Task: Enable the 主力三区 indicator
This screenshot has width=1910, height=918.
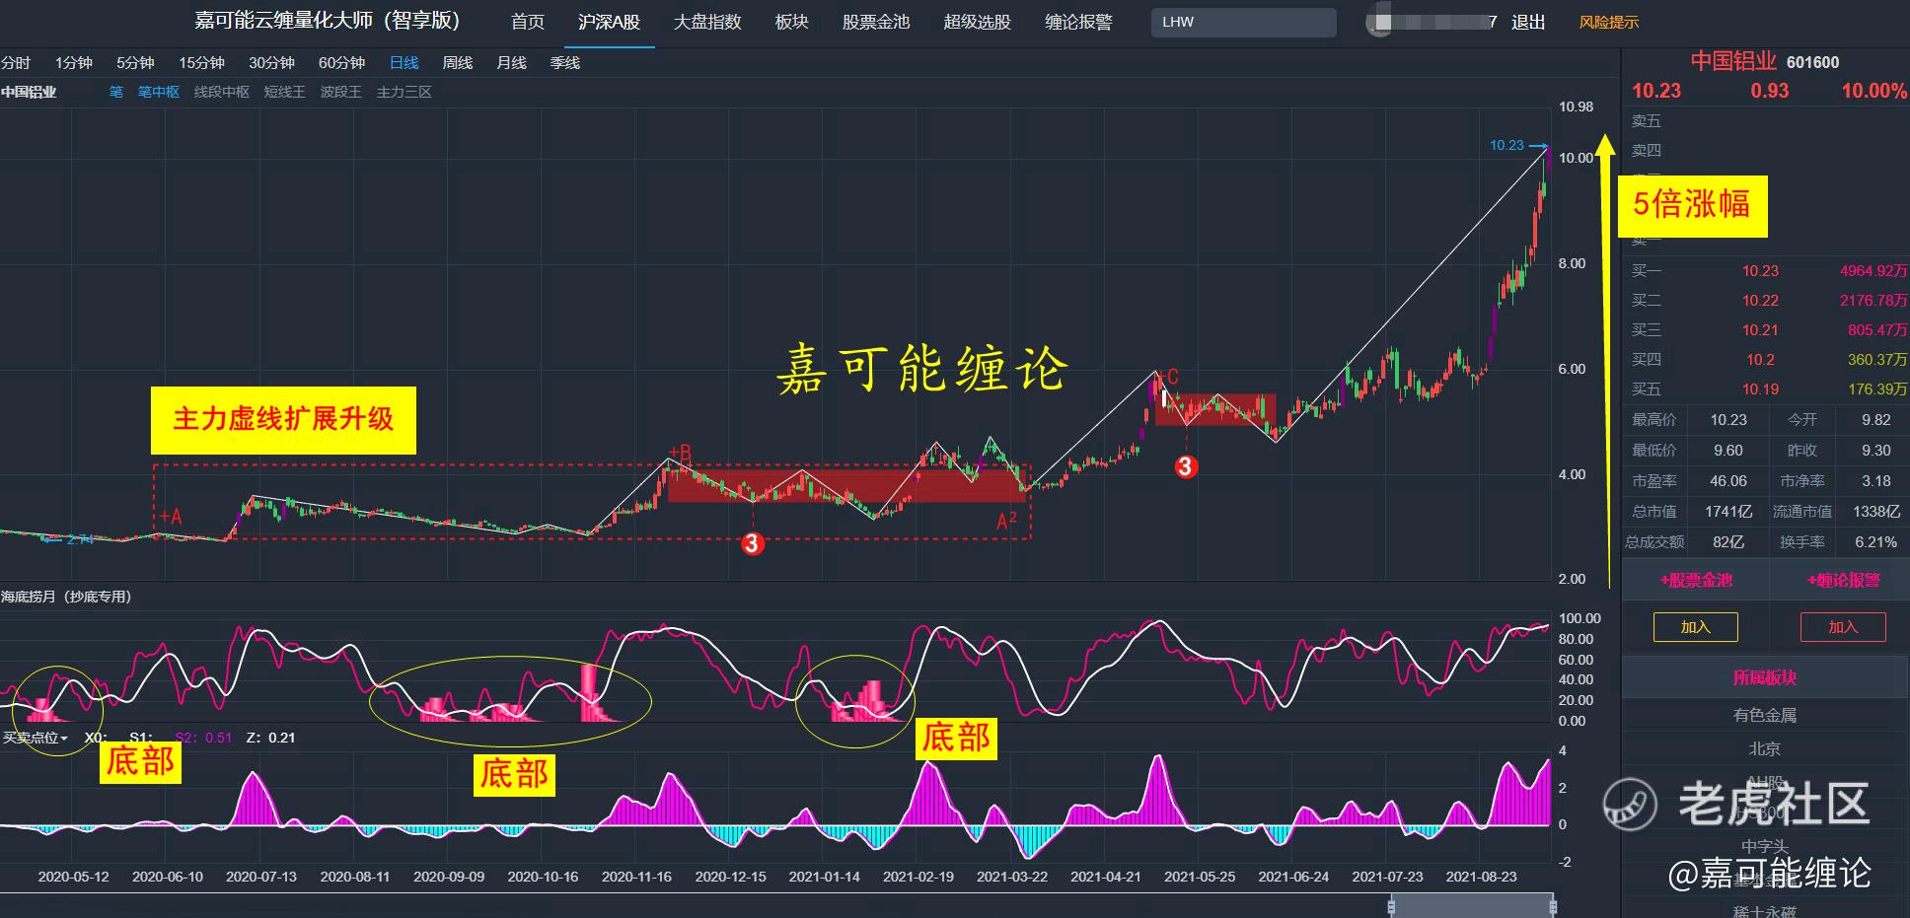Action: tap(404, 92)
